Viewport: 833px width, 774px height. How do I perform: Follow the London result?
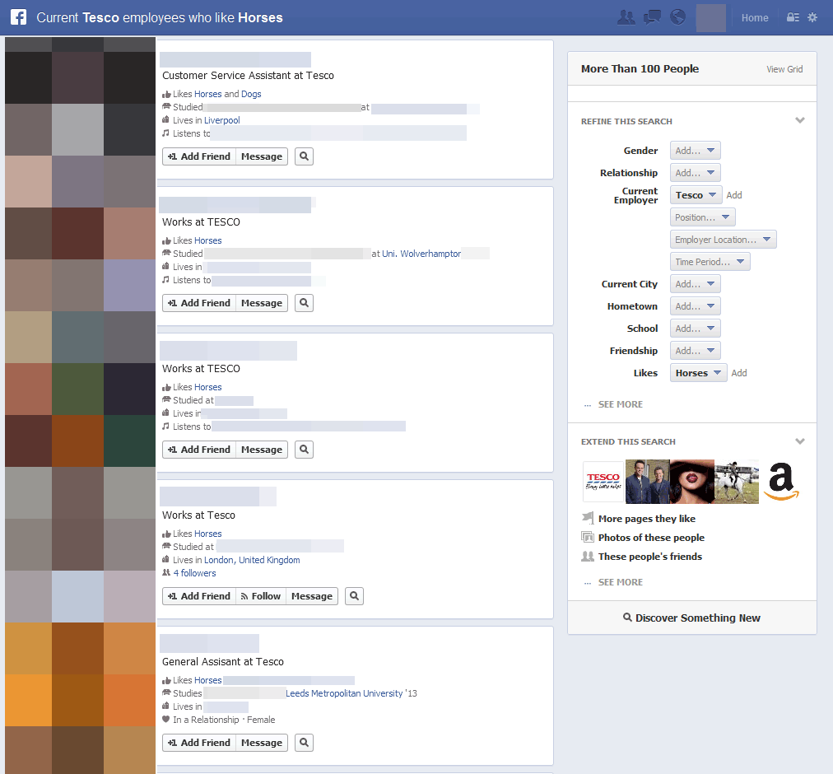[261, 596]
